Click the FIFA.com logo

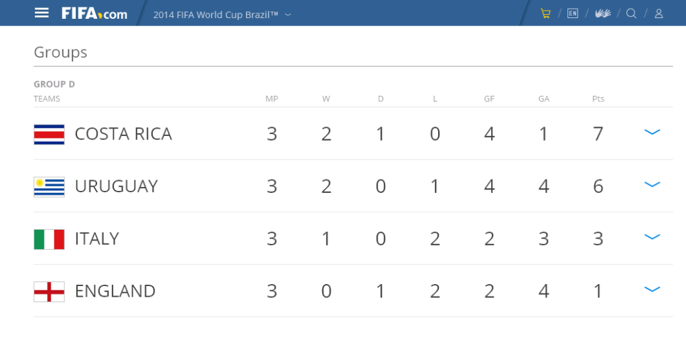[x=94, y=13]
